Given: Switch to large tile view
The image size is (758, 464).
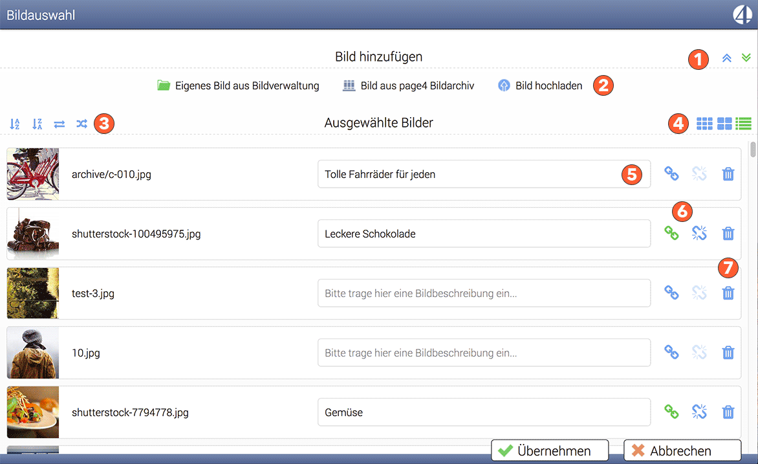Looking at the screenshot, I should (724, 124).
